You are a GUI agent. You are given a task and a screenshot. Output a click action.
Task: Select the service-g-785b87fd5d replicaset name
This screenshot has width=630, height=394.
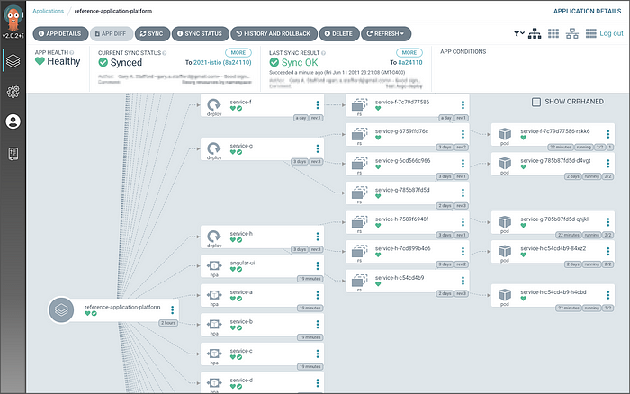pyautogui.click(x=402, y=190)
